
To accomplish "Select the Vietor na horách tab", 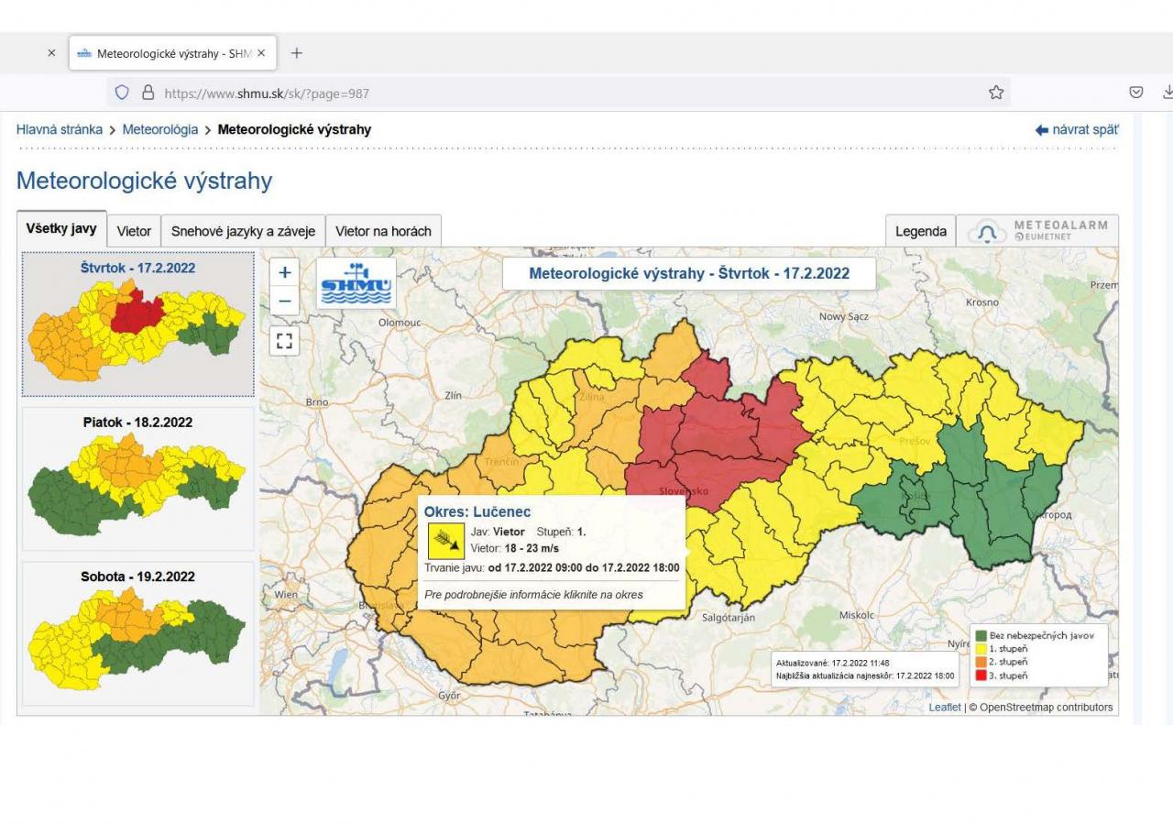I will 383,231.
